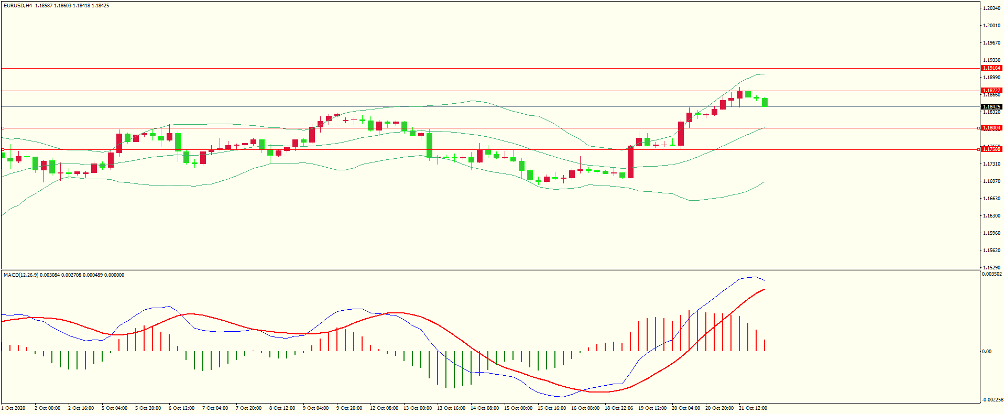Click the 20 Oct 04:00 time label
This screenshot has width=1004, height=414.
(x=686, y=408)
